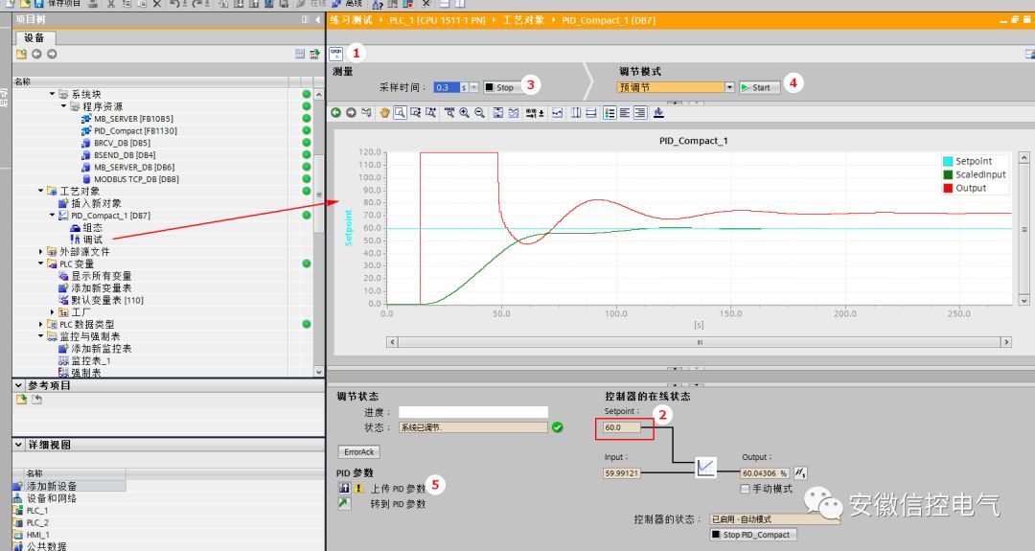Image resolution: width=1035 pixels, height=551 pixels.
Task: Click the green back arrow in chart toolbar
Action: pyautogui.click(x=336, y=113)
